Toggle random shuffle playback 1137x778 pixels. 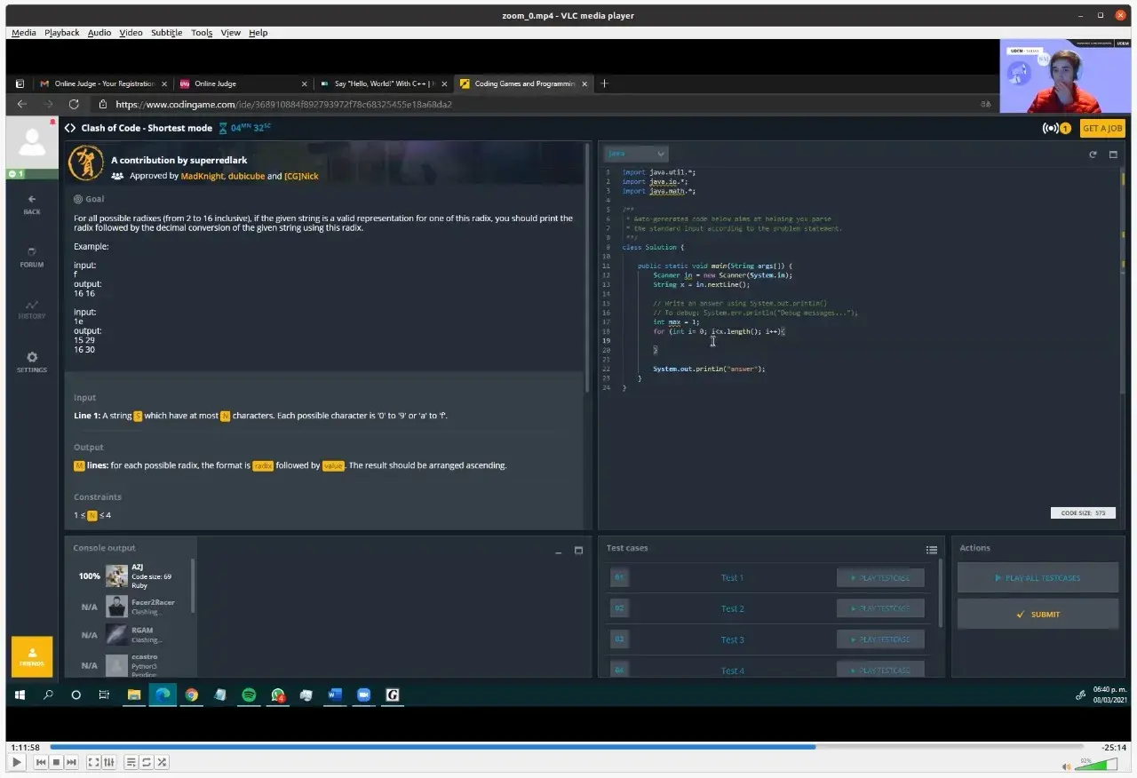[x=163, y=762]
